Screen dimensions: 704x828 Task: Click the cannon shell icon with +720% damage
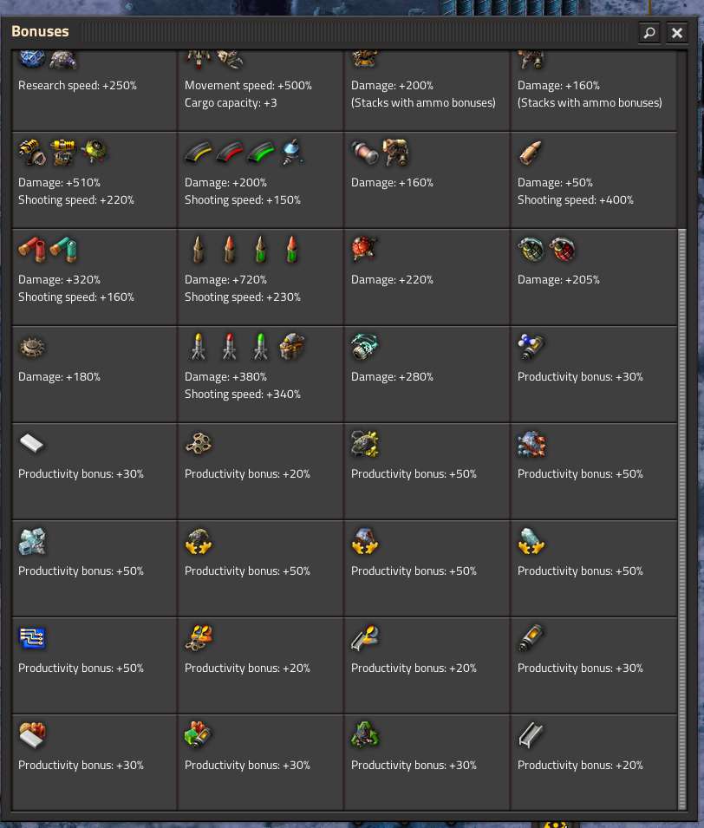tap(198, 249)
